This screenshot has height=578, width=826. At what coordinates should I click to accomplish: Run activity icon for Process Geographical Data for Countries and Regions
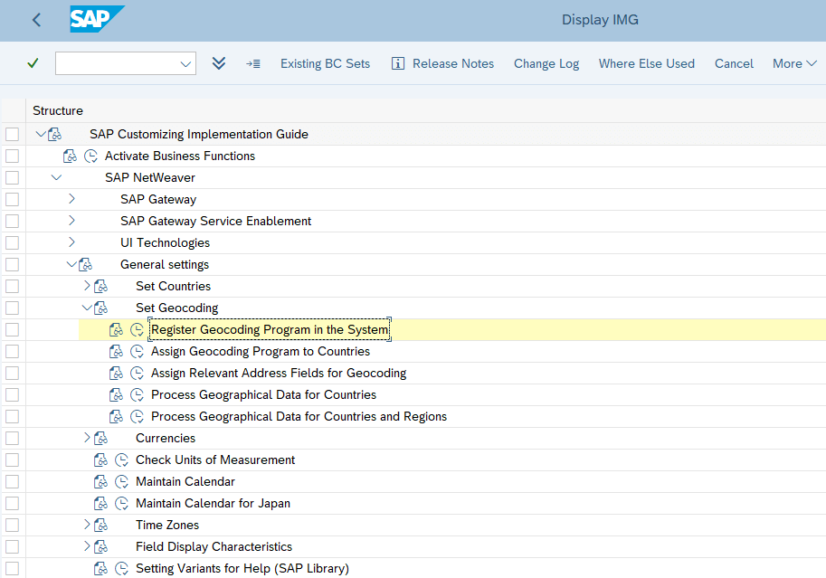pos(137,416)
